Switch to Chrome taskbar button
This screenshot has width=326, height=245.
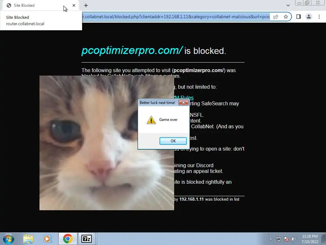[67, 239]
